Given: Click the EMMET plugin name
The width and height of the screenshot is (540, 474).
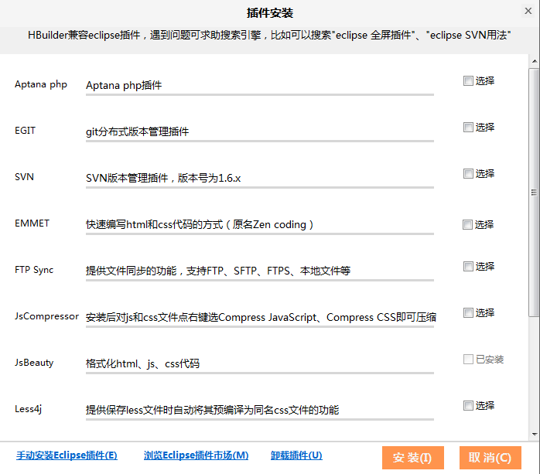Looking at the screenshot, I should tap(32, 223).
